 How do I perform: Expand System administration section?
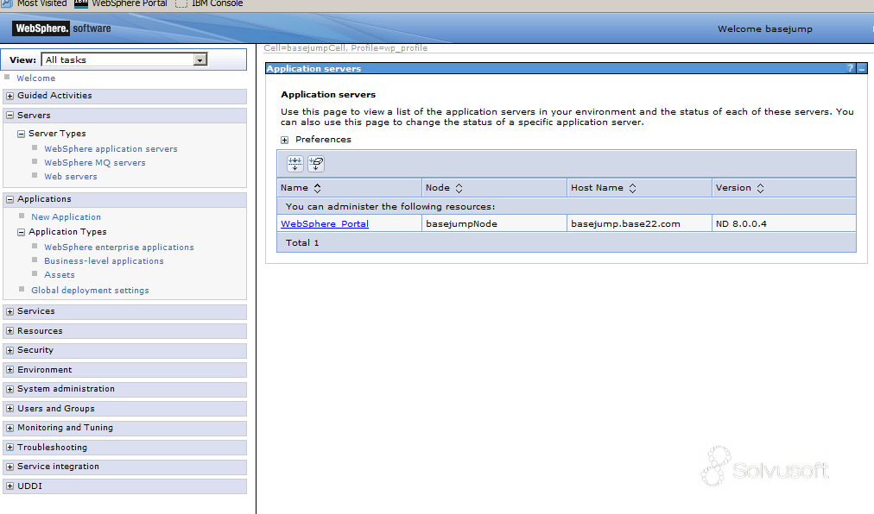pos(10,389)
